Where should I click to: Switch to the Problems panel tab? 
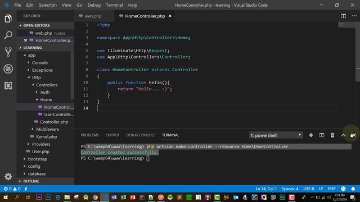click(90, 135)
